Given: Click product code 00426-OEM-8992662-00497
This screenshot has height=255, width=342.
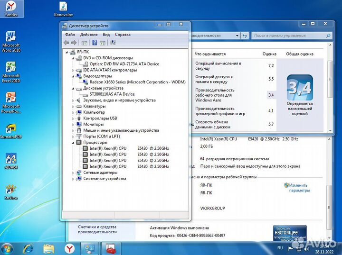Looking at the screenshot, I should click(x=201, y=236).
